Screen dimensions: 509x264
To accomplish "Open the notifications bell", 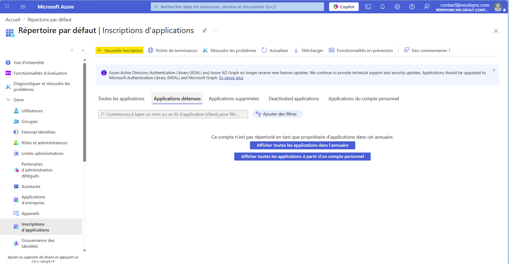I will tap(383, 7).
